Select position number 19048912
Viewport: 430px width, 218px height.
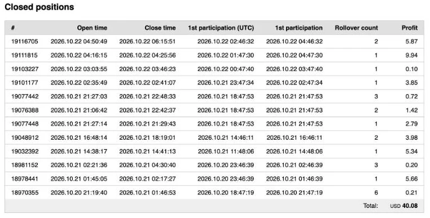(25, 137)
